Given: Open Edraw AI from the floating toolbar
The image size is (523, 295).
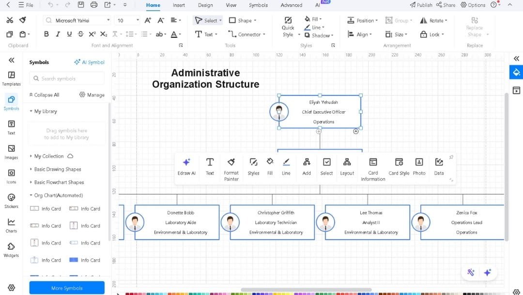Looking at the screenshot, I should [186, 167].
